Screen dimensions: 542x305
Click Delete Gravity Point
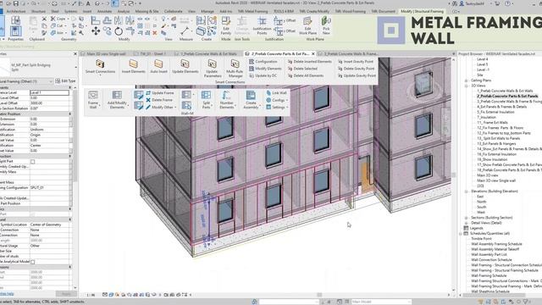[x=356, y=69]
